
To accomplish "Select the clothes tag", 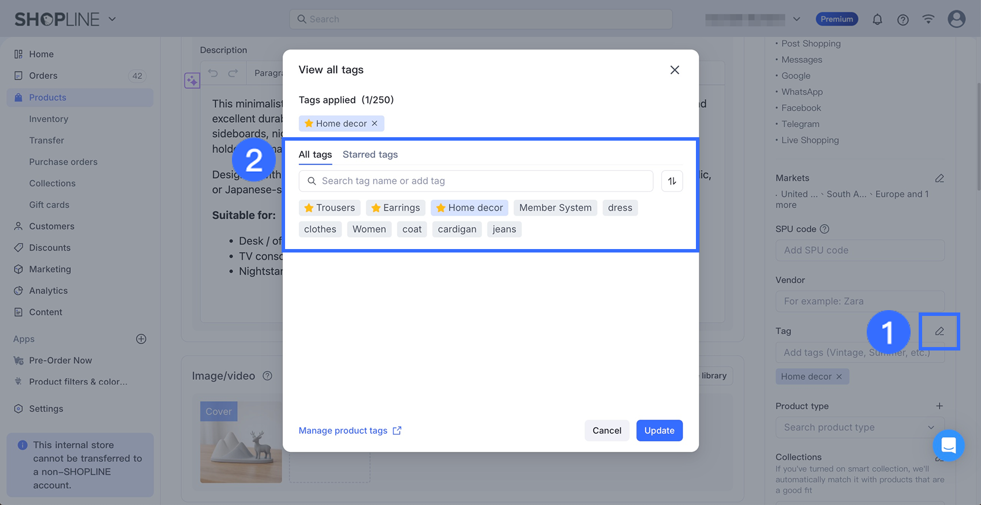I will click(x=320, y=229).
